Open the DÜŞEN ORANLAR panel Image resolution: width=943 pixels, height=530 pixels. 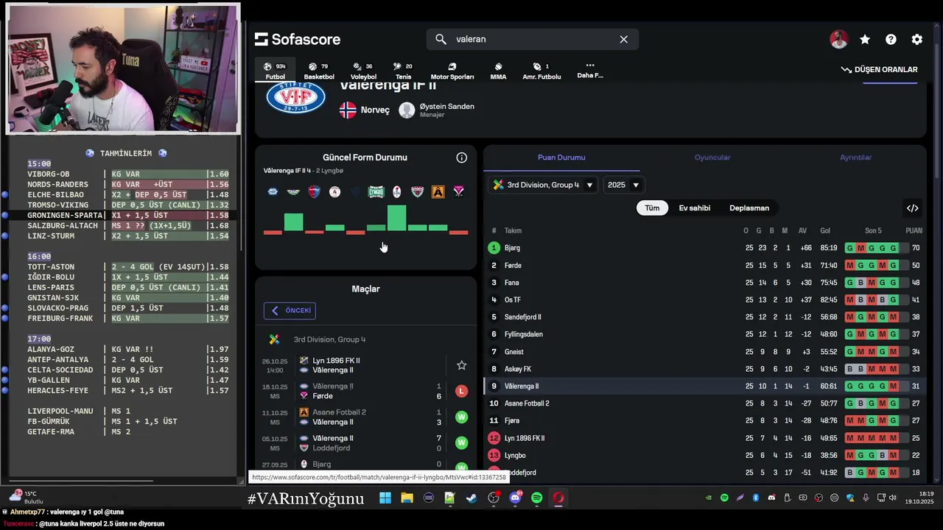point(879,69)
